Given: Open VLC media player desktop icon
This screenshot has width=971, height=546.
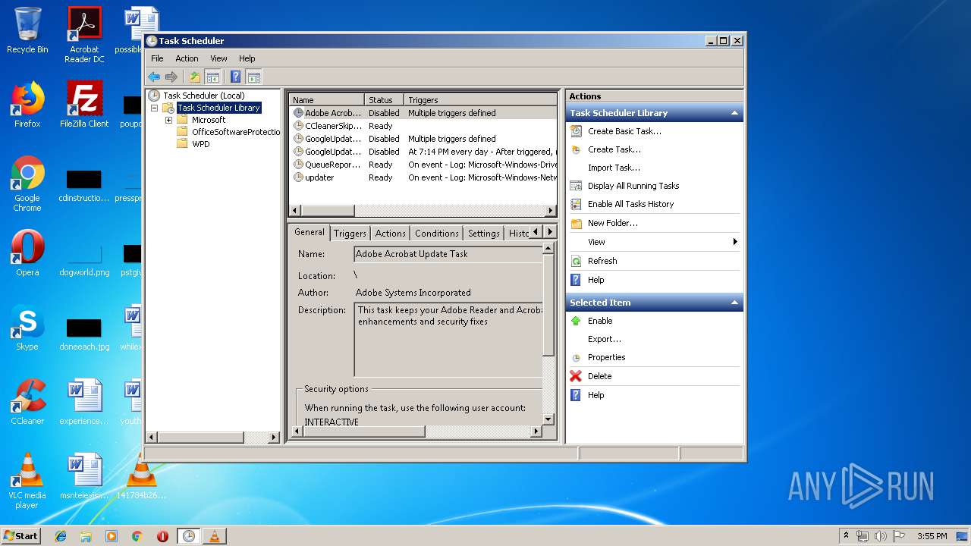Looking at the screenshot, I should pyautogui.click(x=27, y=481).
